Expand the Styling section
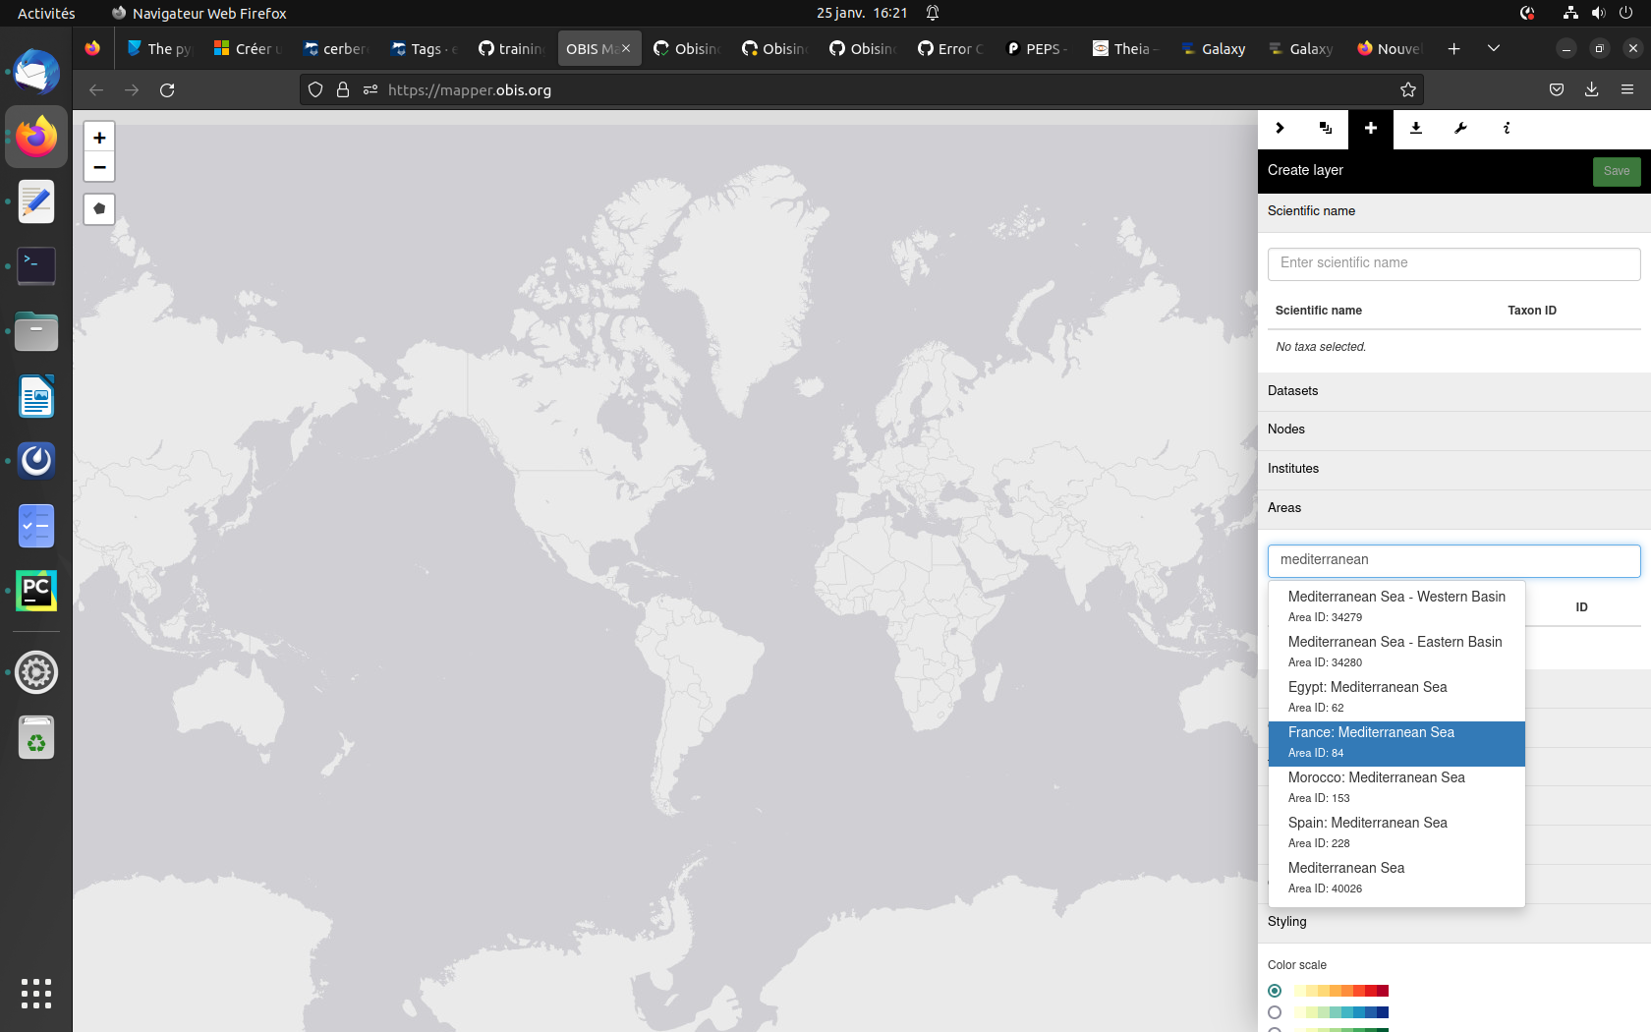The image size is (1651, 1032). click(x=1454, y=922)
